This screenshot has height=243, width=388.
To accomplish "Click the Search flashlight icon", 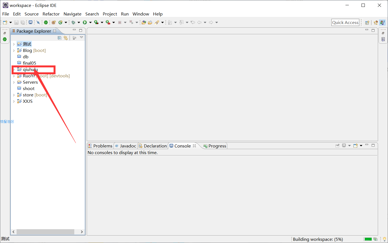I will point(157,22).
